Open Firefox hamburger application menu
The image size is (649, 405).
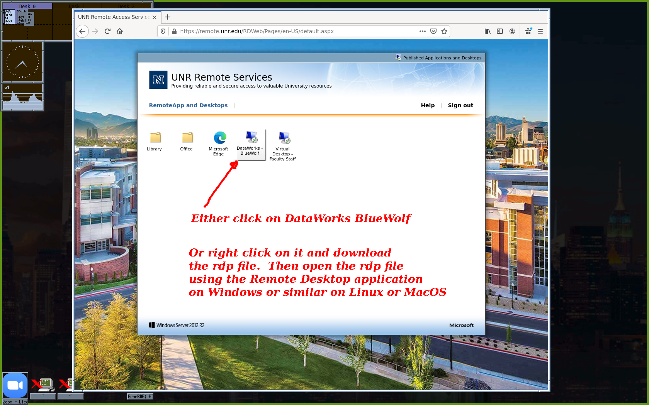540,31
